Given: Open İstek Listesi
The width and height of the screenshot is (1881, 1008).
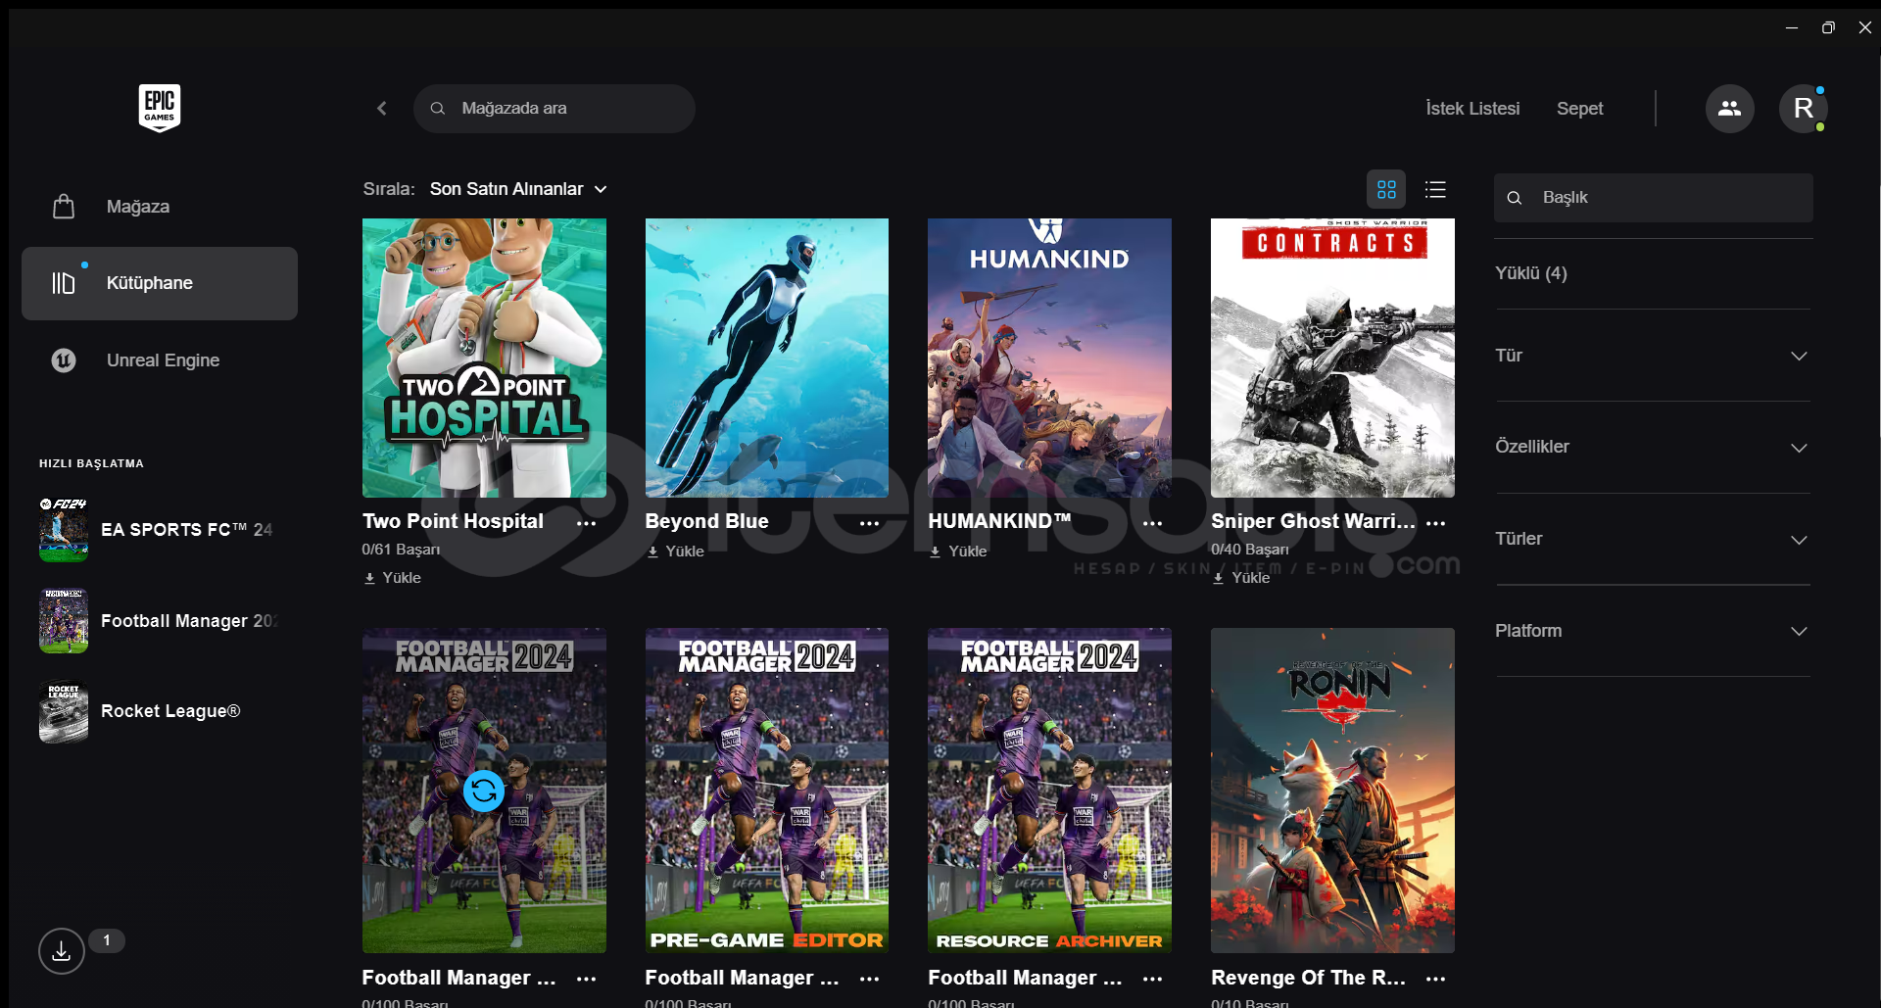Looking at the screenshot, I should click(x=1472, y=109).
